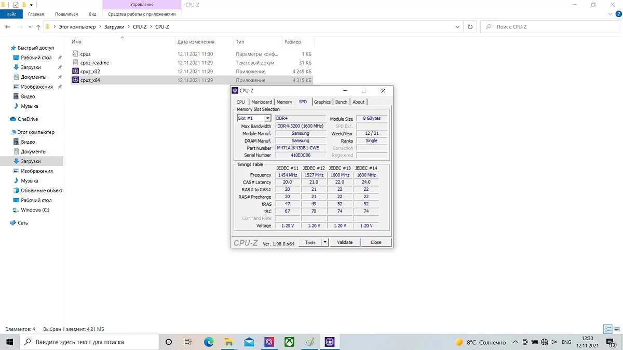This screenshot has height=350, width=623.
Task: Select Рабочий стол in quick access
Action: click(x=36, y=58)
